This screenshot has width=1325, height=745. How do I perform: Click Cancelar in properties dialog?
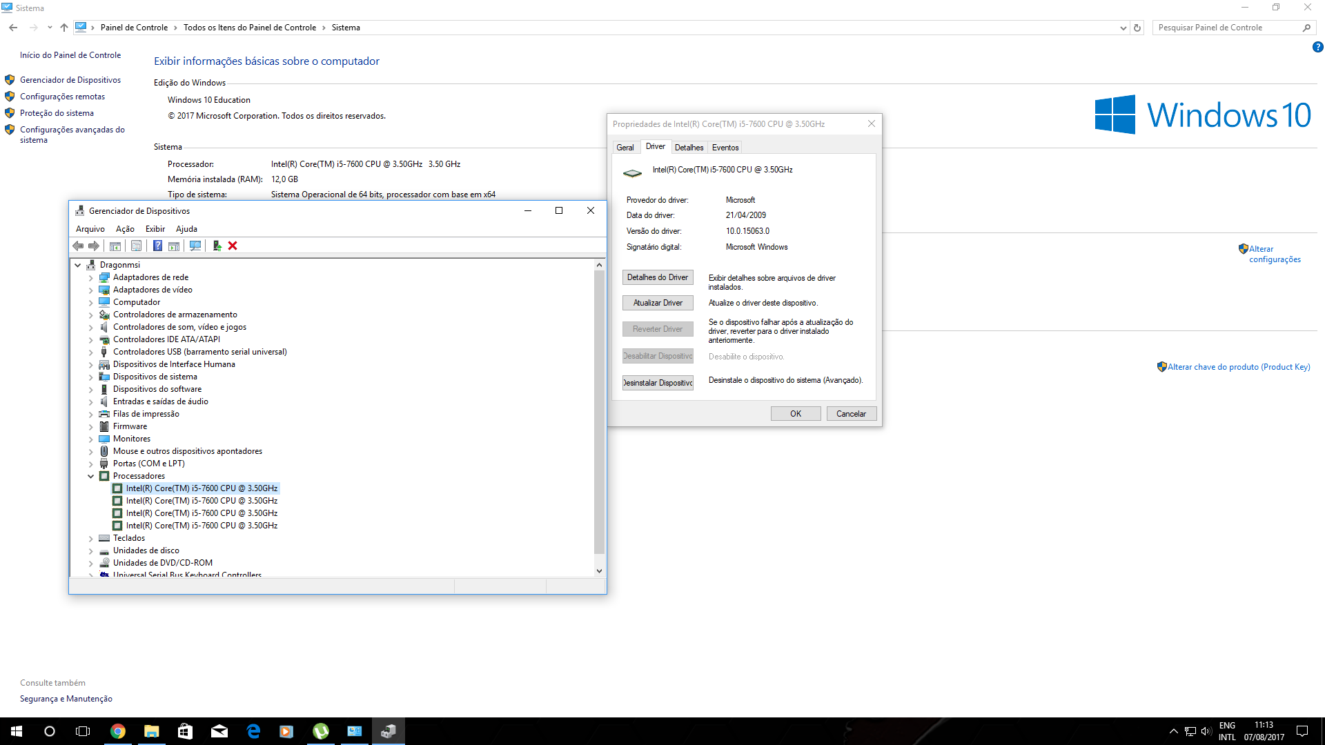[x=851, y=414]
